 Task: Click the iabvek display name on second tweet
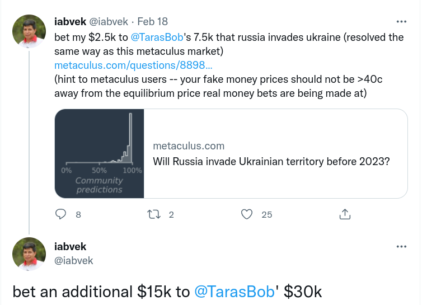tap(71, 246)
